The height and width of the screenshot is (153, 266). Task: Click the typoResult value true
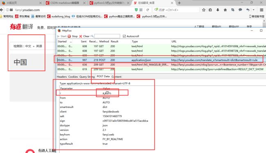(105, 144)
